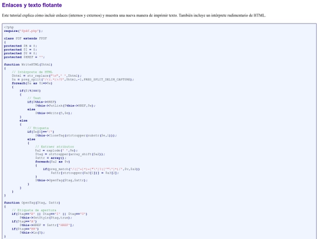Click the "if($tag=='BR')" line
318x239 pixels.
pos(25,229)
